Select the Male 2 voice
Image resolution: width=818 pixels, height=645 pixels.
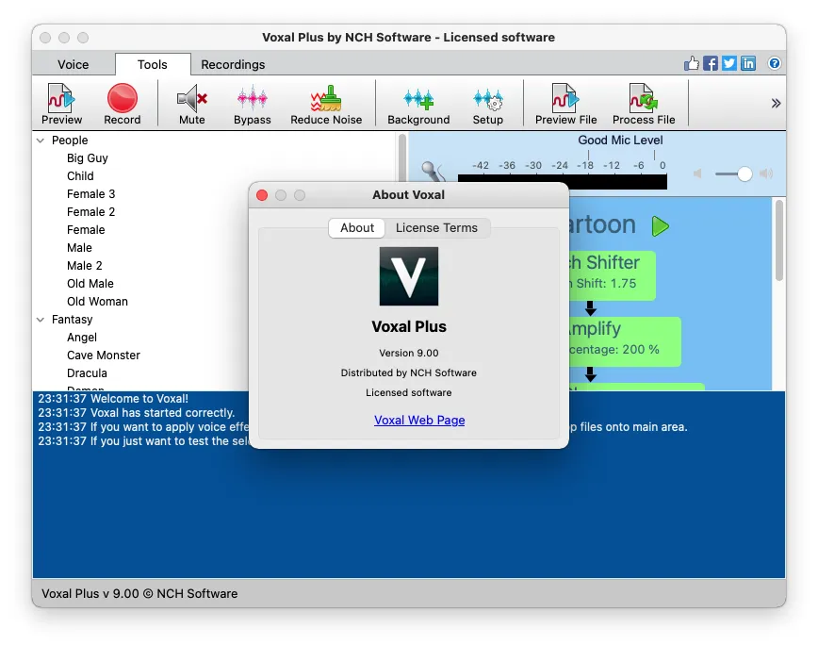click(x=85, y=266)
